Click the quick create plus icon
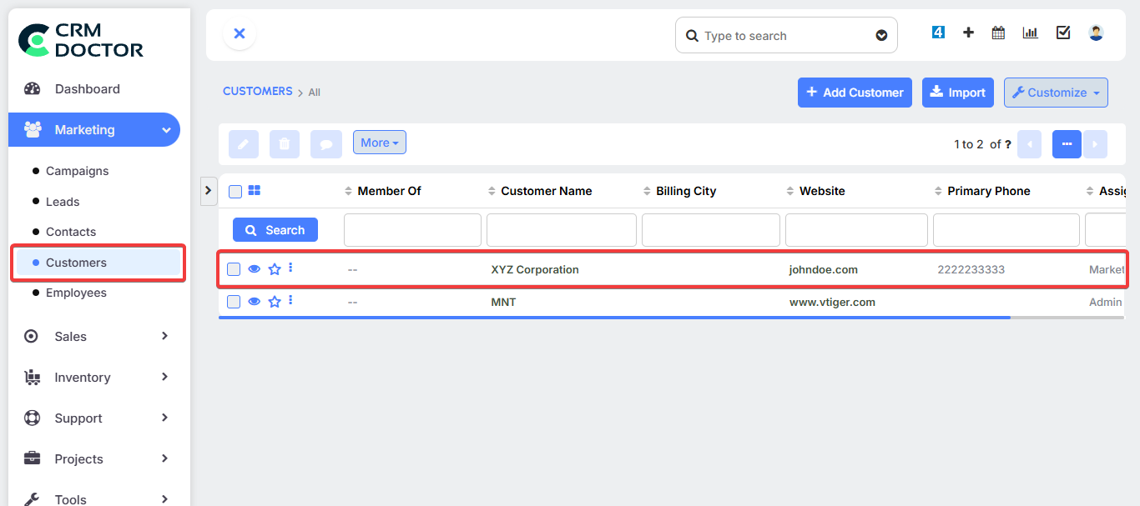This screenshot has height=506, width=1140. click(x=968, y=33)
